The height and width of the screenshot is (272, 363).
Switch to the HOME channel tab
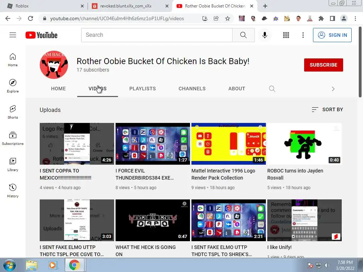coord(58,89)
